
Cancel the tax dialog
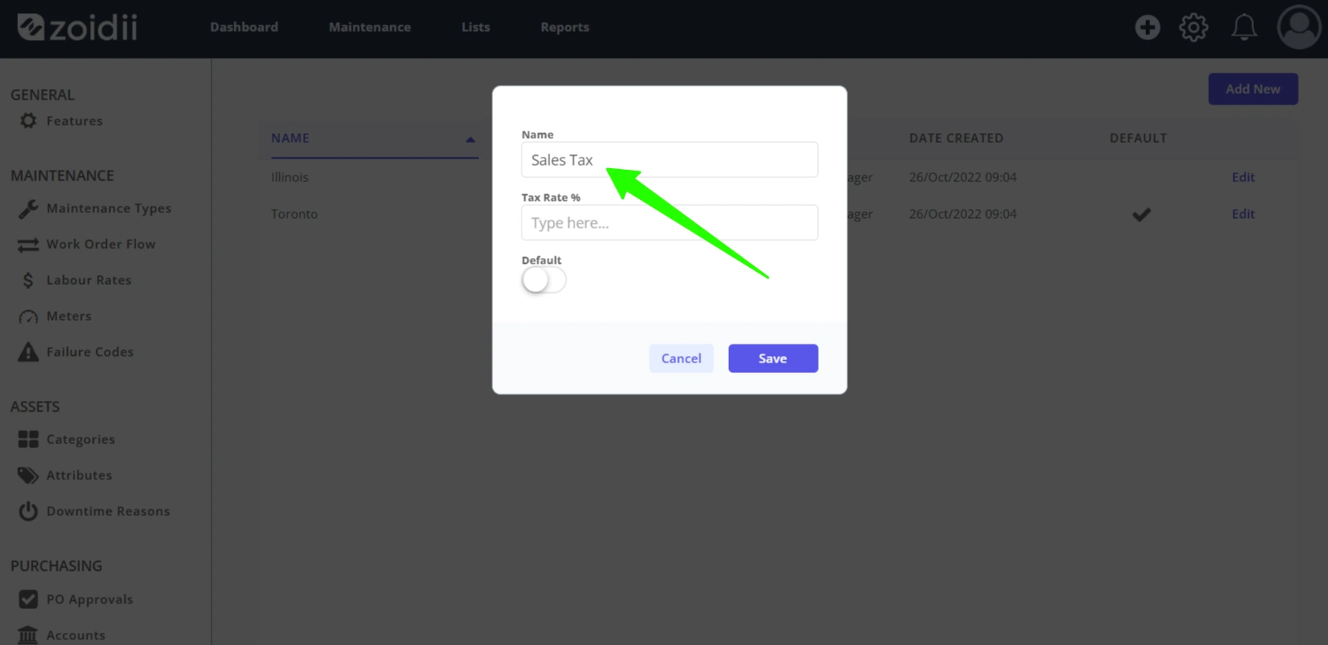[682, 358]
